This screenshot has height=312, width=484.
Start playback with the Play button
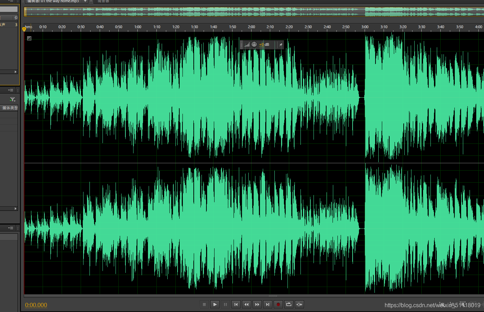pos(215,304)
